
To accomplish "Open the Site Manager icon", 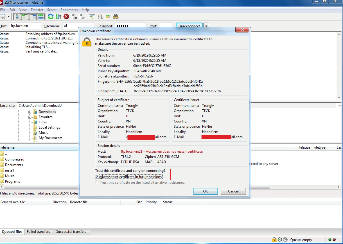I will pos(3,17).
